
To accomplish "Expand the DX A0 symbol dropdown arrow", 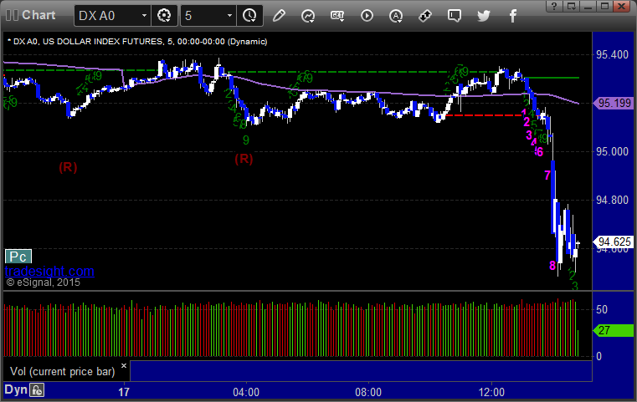I will click(x=144, y=16).
